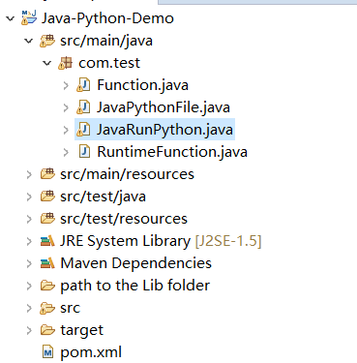Collapse the com.test package
Image resolution: width=357 pixels, height=363 pixels.
pyautogui.click(x=47, y=63)
